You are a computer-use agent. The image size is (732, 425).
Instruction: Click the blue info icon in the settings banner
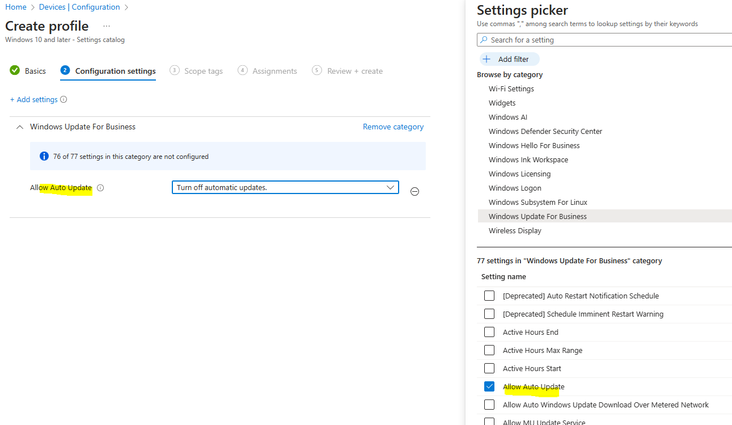(44, 156)
